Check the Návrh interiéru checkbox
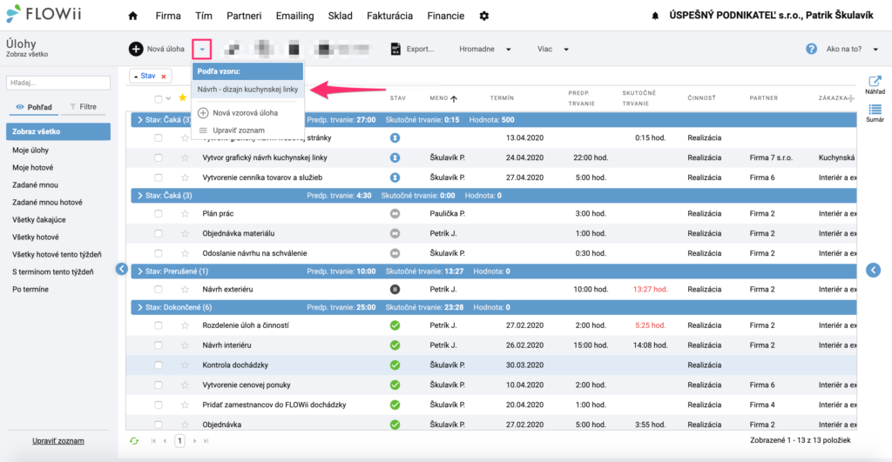 point(159,345)
